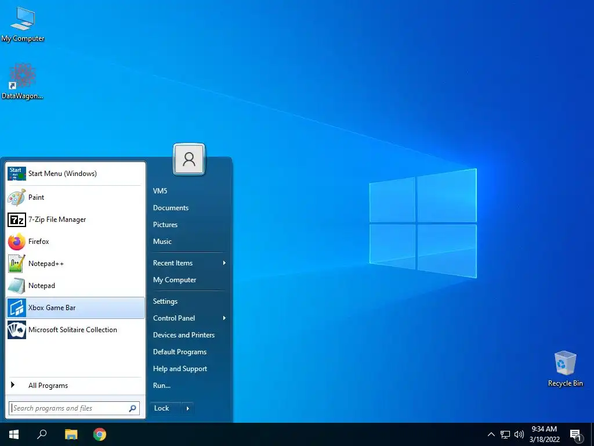Expand the Control Panel submenu arrow
This screenshot has height=446, width=594.
[x=224, y=318]
